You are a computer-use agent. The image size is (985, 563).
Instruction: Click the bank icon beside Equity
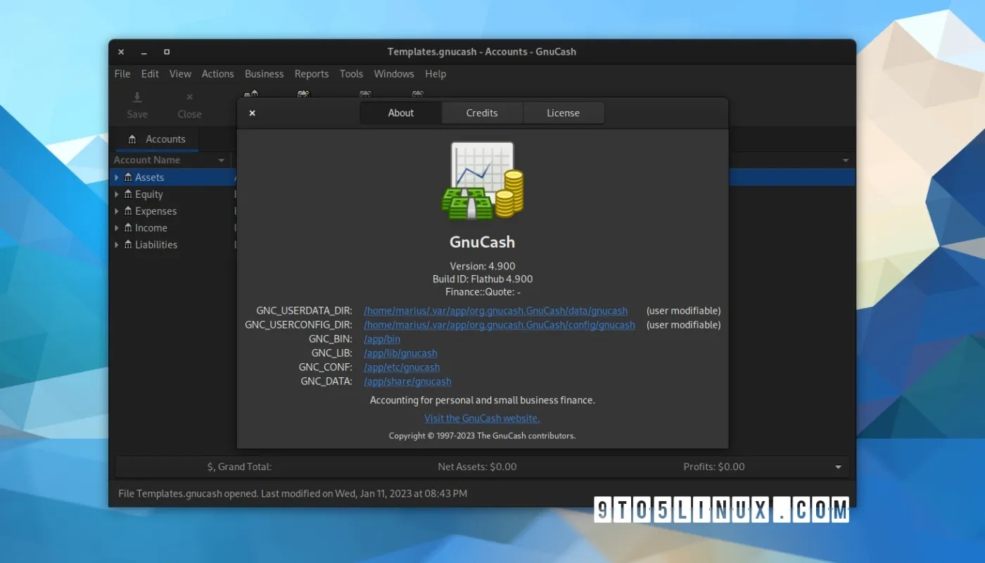128,194
